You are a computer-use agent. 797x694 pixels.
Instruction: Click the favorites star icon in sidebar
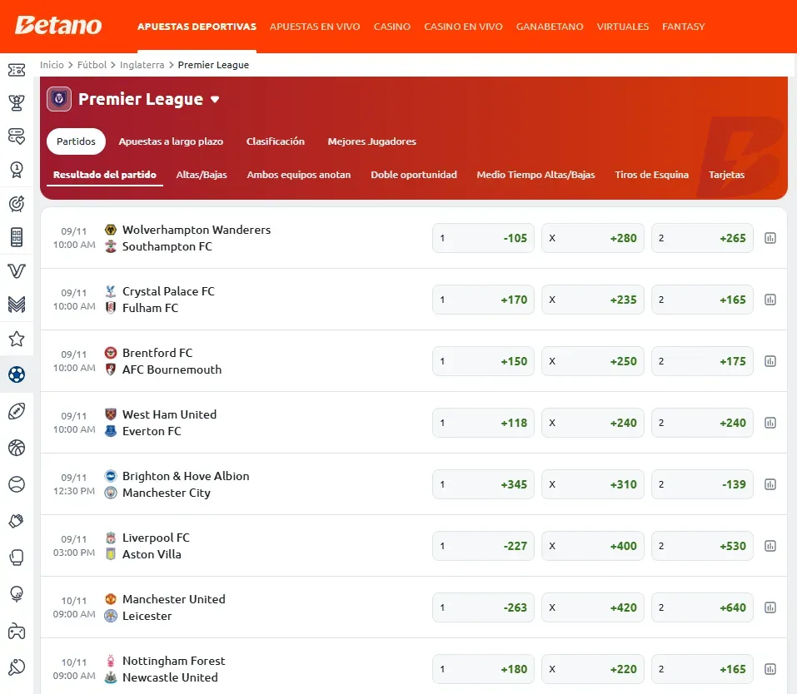coord(17,339)
